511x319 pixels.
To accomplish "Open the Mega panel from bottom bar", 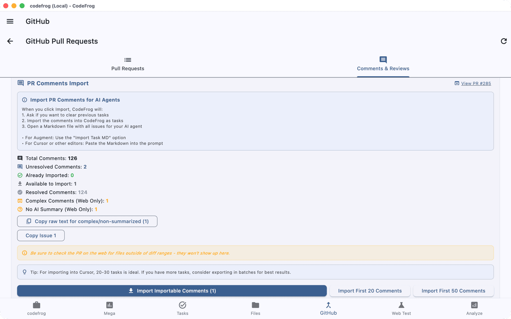I will pyautogui.click(x=109, y=308).
